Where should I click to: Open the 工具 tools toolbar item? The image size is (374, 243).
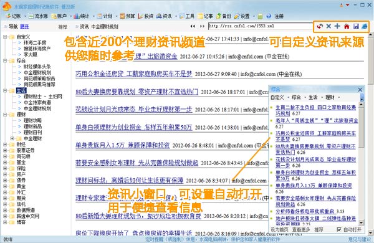coord(187,16)
